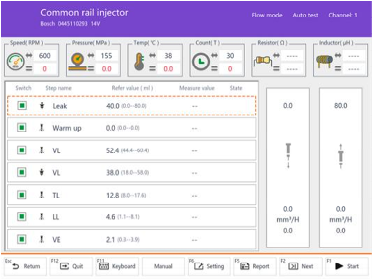Switch to Manual mode

[x=163, y=266]
